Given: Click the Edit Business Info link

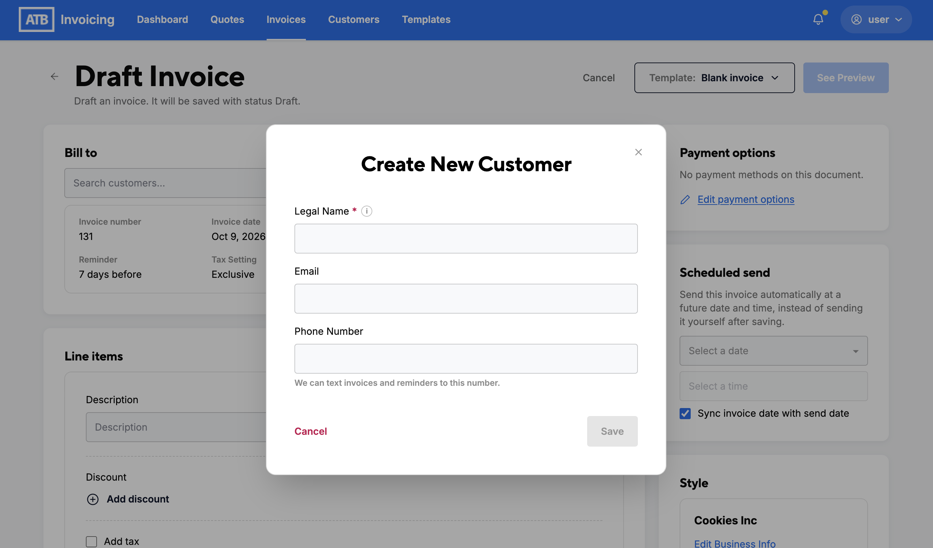Looking at the screenshot, I should (x=735, y=543).
